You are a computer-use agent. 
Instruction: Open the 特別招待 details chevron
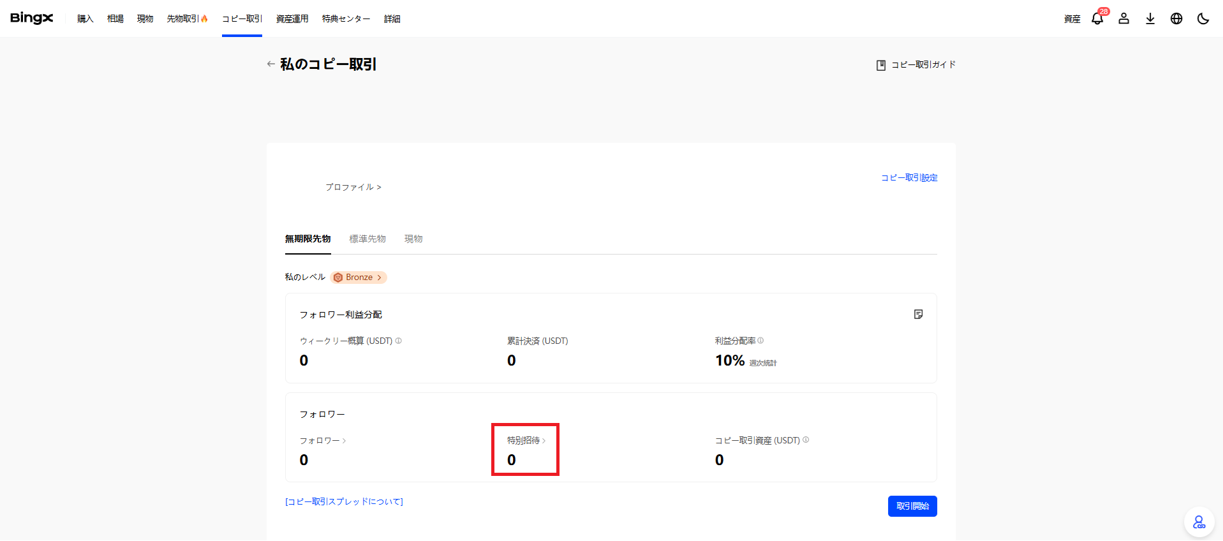[x=544, y=441]
